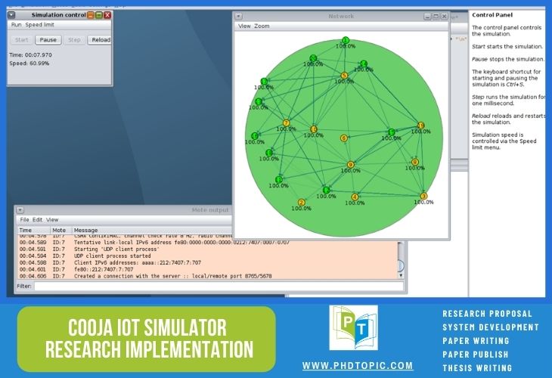Viewport: 552px width, 378px height.
Task: Click the Step button
Action: coord(74,40)
